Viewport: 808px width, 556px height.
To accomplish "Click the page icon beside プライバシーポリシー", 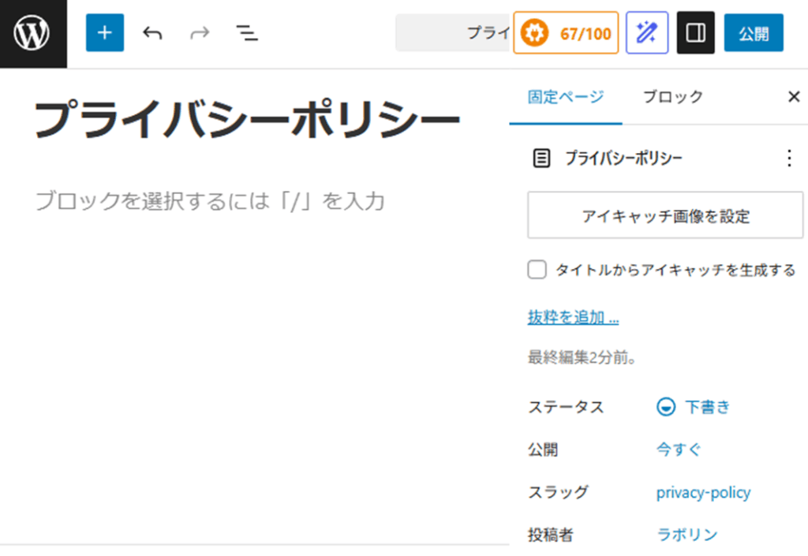I will pyautogui.click(x=541, y=158).
